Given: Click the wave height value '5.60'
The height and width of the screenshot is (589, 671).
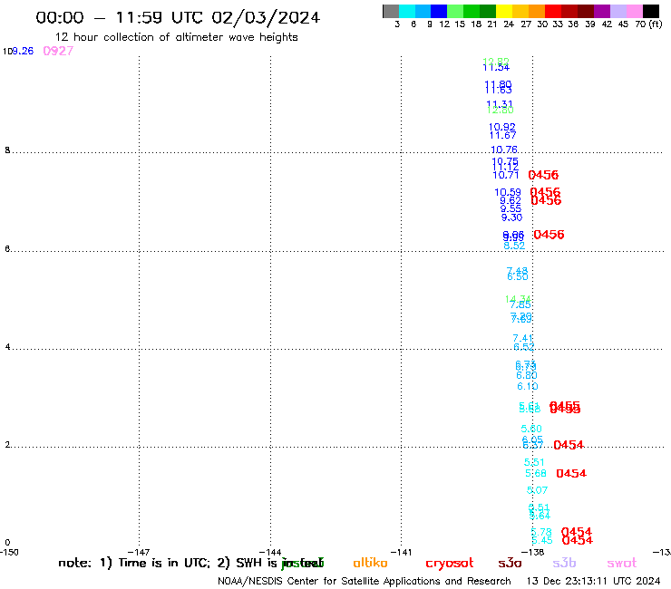Looking at the screenshot, I should click(x=531, y=429).
